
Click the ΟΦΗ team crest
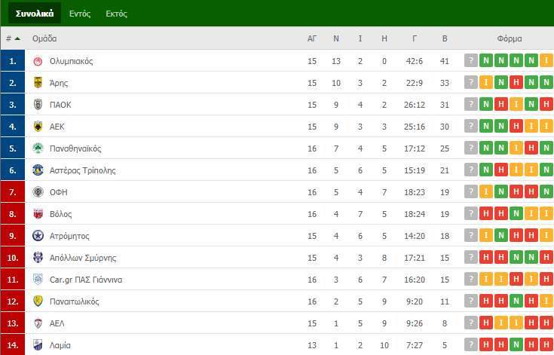(38, 192)
